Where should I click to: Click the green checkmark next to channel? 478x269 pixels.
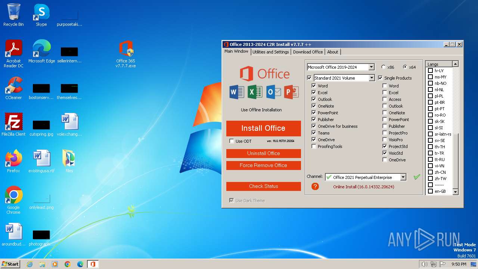click(417, 177)
